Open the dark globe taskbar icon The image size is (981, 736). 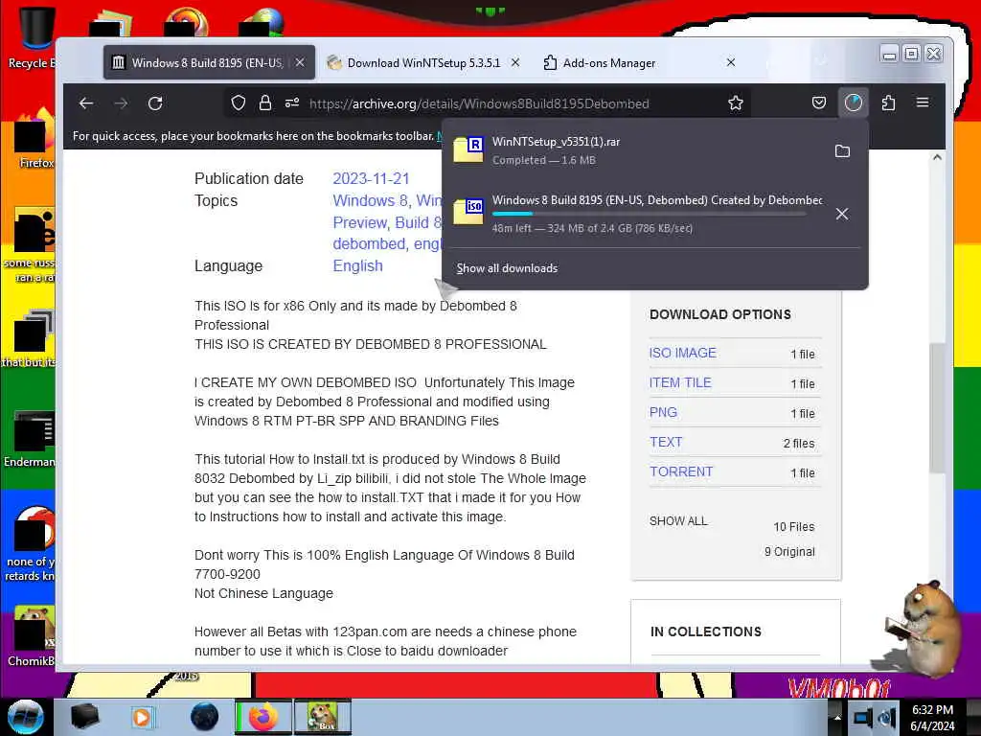(x=204, y=717)
